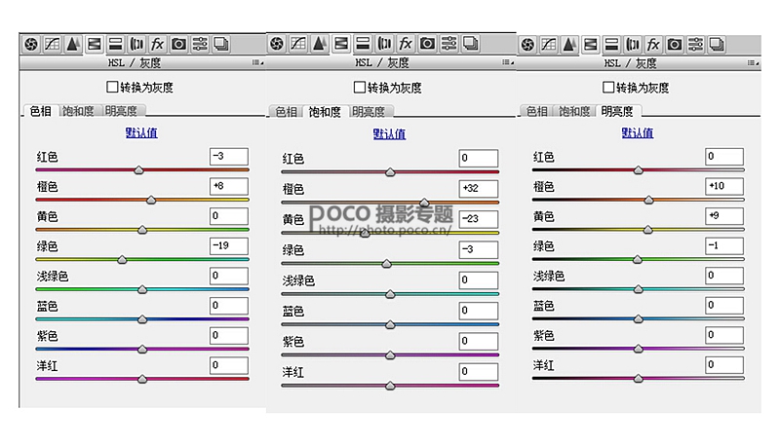Click the 红色 hue slider handle at -3
This screenshot has height=446, width=780.
pyautogui.click(x=138, y=169)
